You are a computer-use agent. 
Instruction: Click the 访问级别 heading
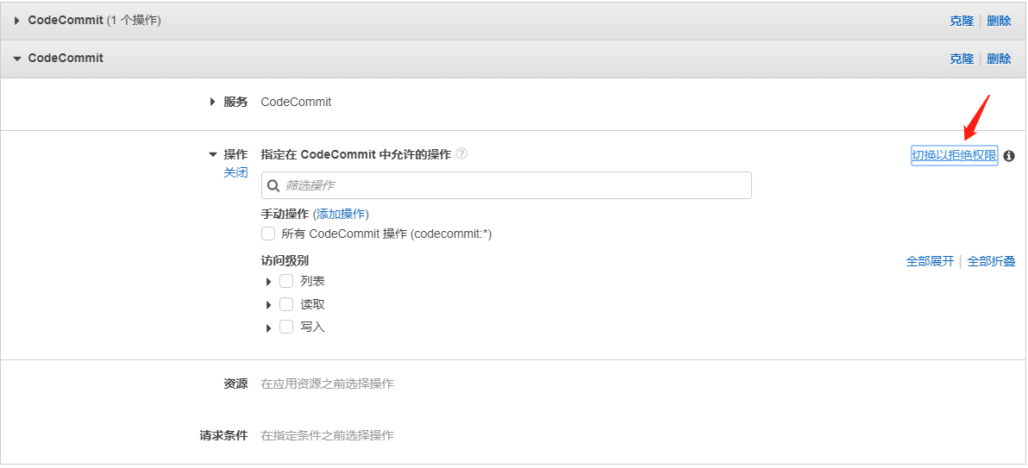[285, 261]
